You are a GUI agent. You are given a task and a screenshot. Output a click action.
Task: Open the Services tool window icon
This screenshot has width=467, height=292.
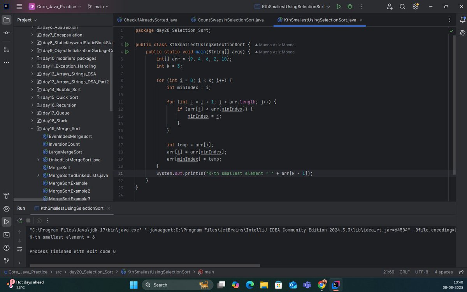[x=6, y=209]
